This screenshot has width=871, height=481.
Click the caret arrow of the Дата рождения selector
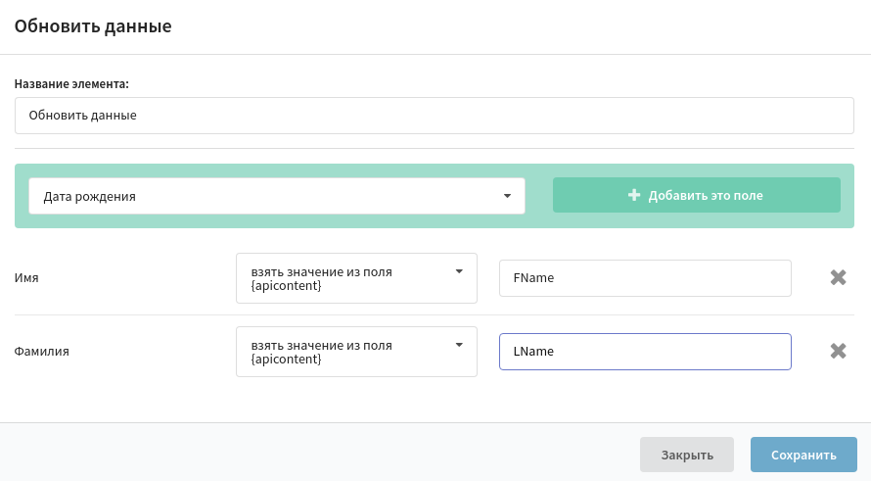pyautogui.click(x=507, y=196)
